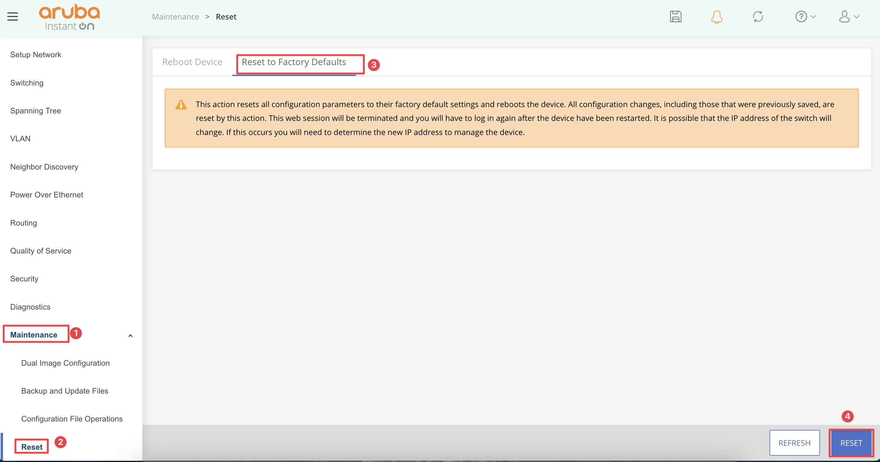Image resolution: width=880 pixels, height=462 pixels.
Task: Select the Reset submenu item
Action: click(32, 447)
